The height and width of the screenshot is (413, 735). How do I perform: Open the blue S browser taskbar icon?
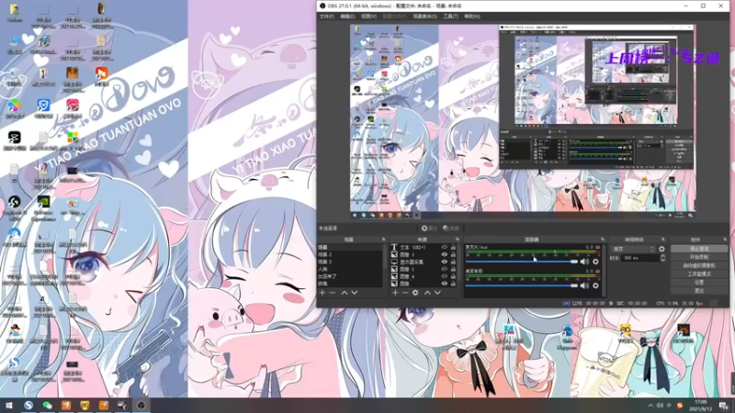28,406
